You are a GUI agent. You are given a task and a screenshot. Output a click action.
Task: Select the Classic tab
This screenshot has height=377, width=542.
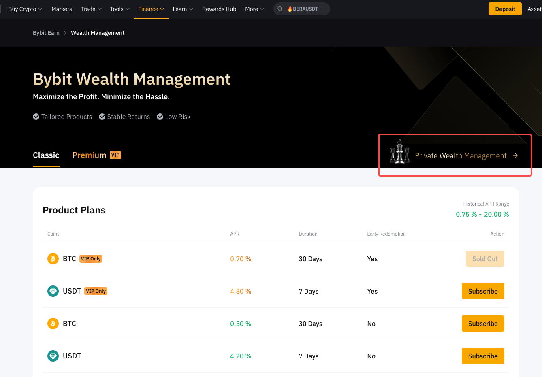tap(46, 155)
